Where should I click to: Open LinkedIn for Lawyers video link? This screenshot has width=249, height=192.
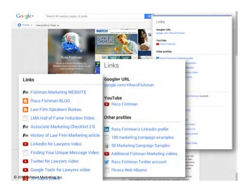pyautogui.click(x=56, y=144)
